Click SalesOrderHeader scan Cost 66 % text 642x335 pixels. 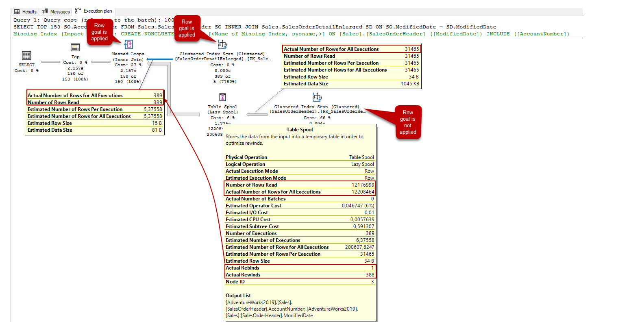coord(317,118)
